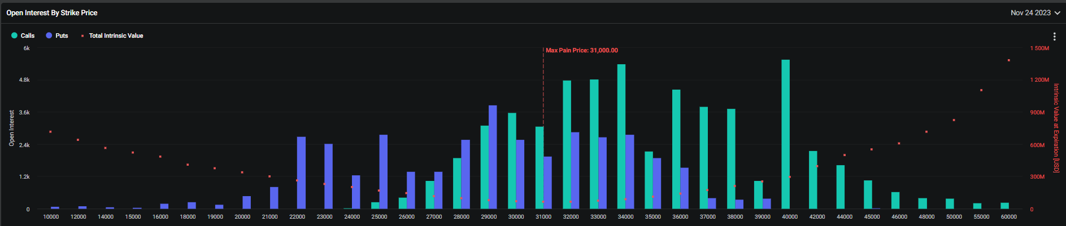Screen dimensions: 1066x226
Task: Select the Puts bar at 25000 strike
Action: [384, 171]
